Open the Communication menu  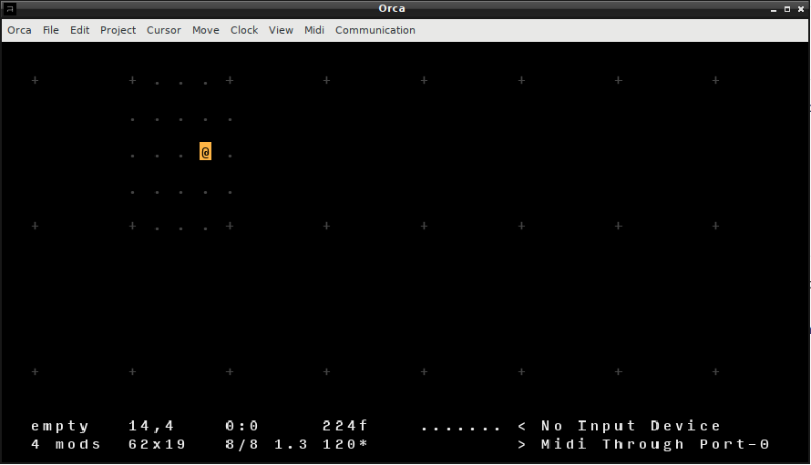click(x=375, y=30)
